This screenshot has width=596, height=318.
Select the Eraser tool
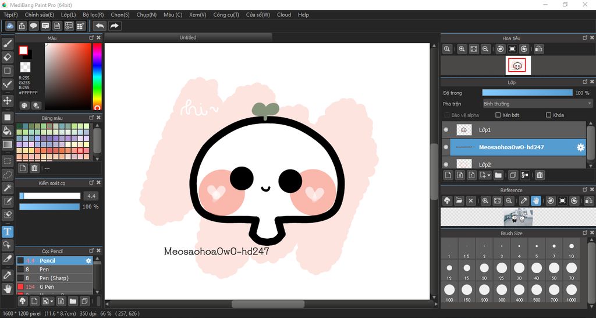[x=7, y=58]
